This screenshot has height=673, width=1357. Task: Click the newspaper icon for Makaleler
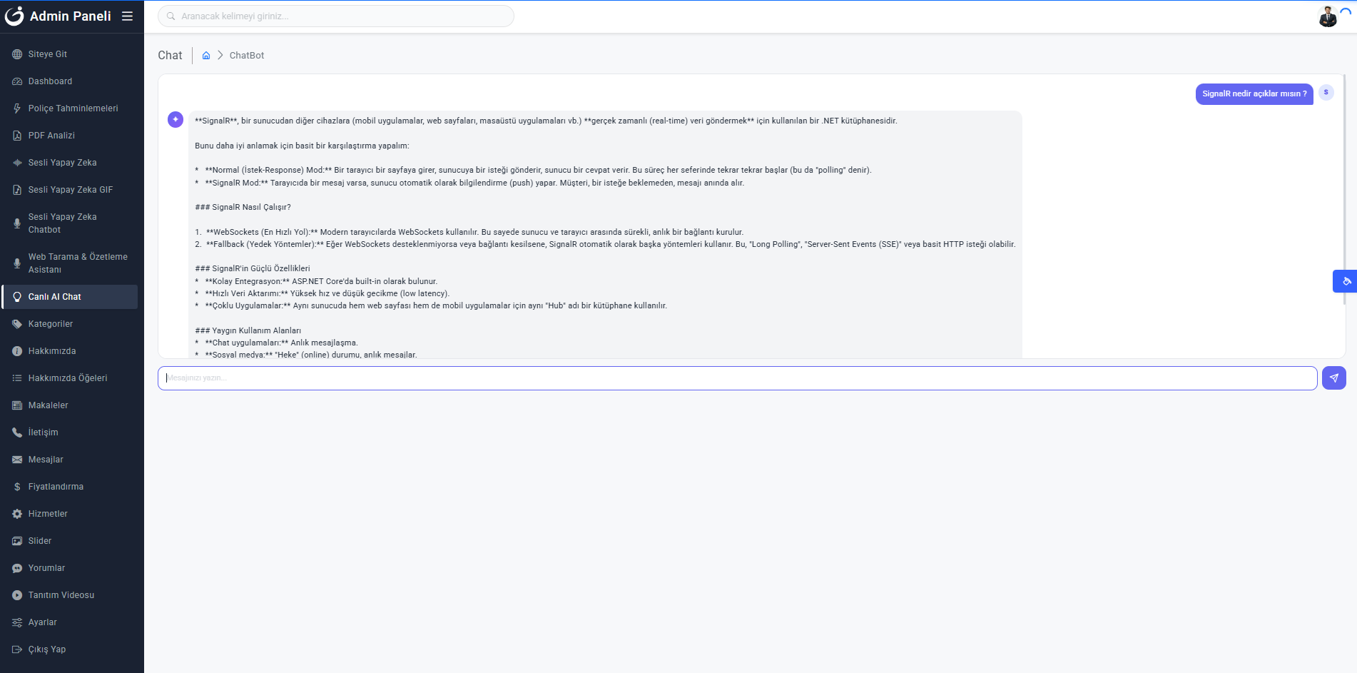(17, 405)
